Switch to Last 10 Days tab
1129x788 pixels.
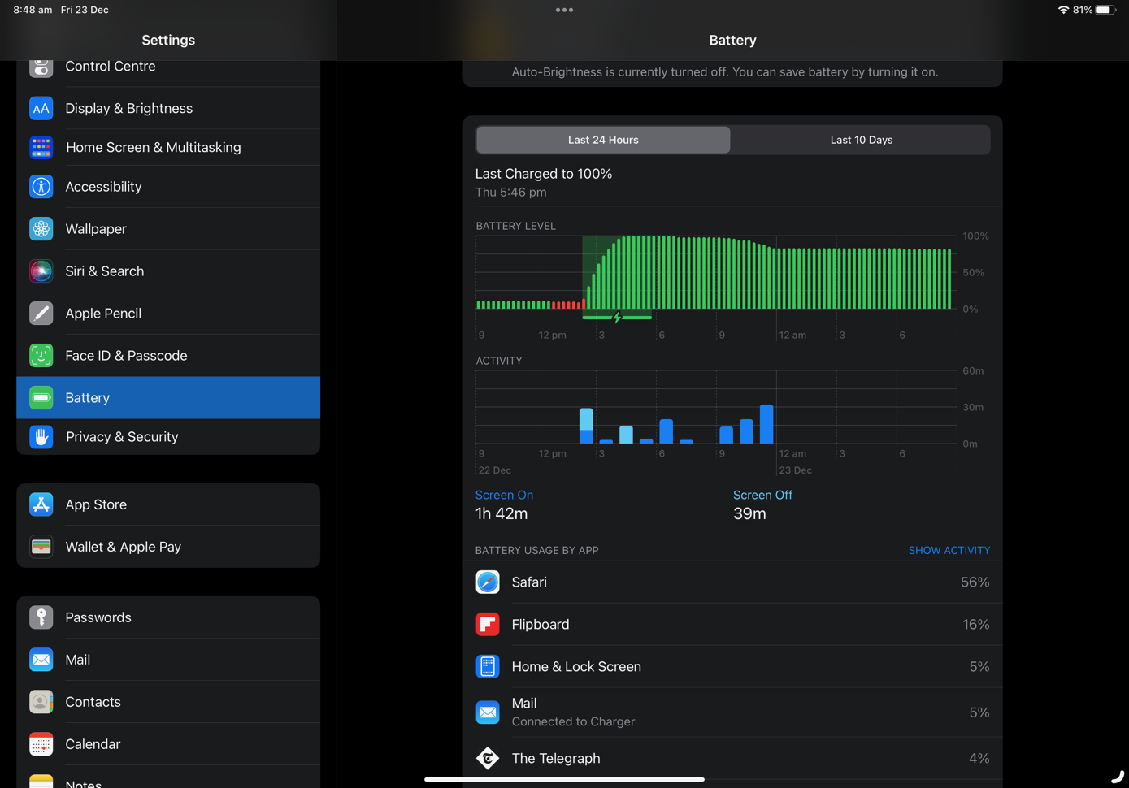click(862, 140)
